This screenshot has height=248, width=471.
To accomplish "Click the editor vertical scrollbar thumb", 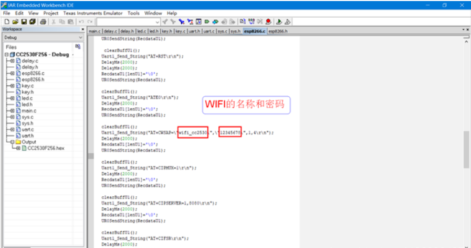I will pos(466,150).
